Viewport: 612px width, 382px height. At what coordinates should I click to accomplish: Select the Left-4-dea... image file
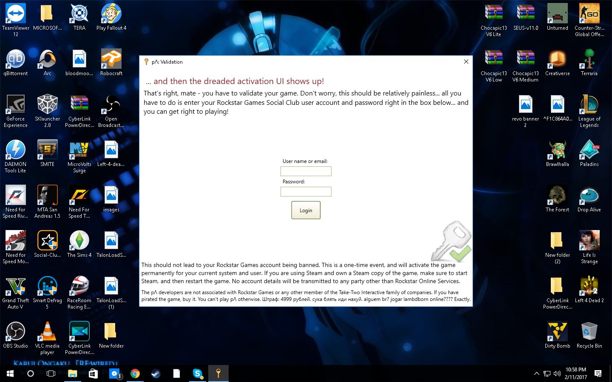pos(111,154)
